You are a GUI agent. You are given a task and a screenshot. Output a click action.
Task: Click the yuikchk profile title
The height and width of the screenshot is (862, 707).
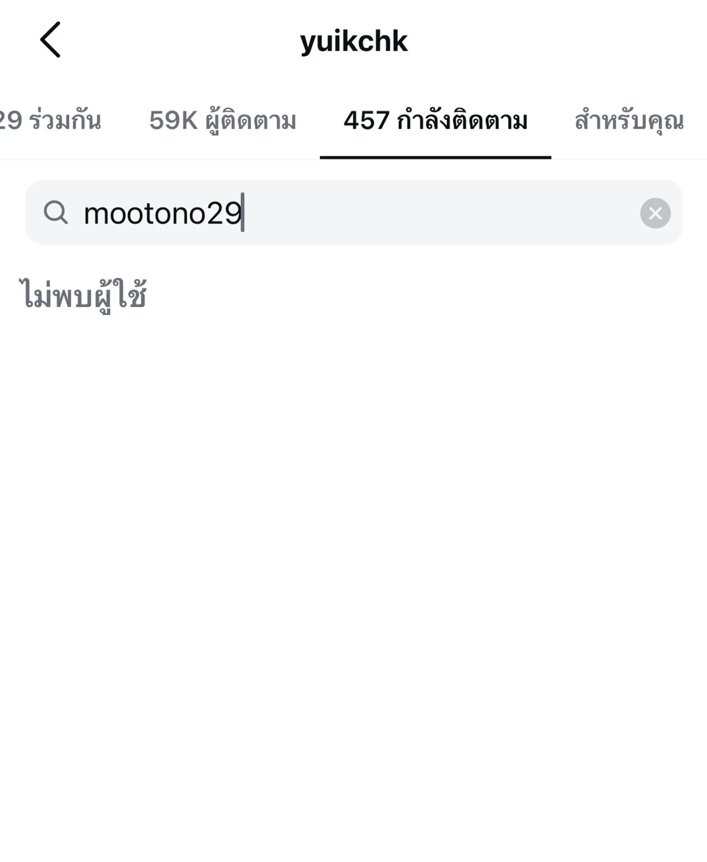coord(353,41)
